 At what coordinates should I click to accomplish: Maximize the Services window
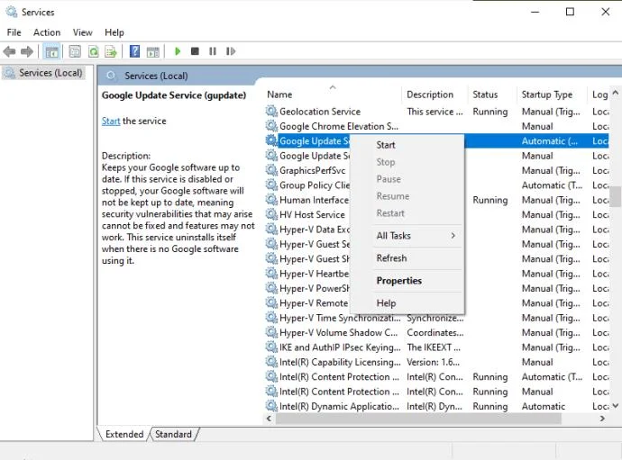[570, 12]
